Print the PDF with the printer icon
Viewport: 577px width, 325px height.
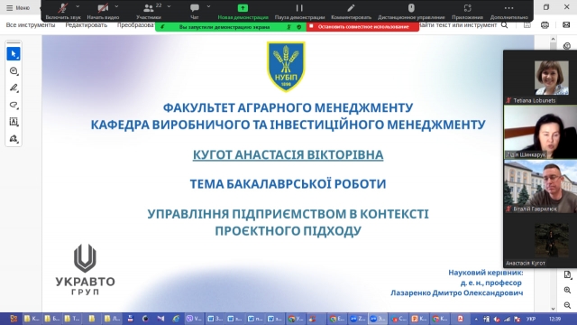545,25
